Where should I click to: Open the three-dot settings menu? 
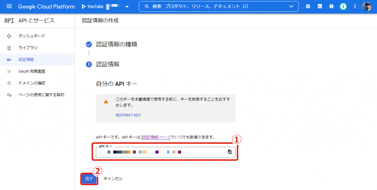click(355, 7)
